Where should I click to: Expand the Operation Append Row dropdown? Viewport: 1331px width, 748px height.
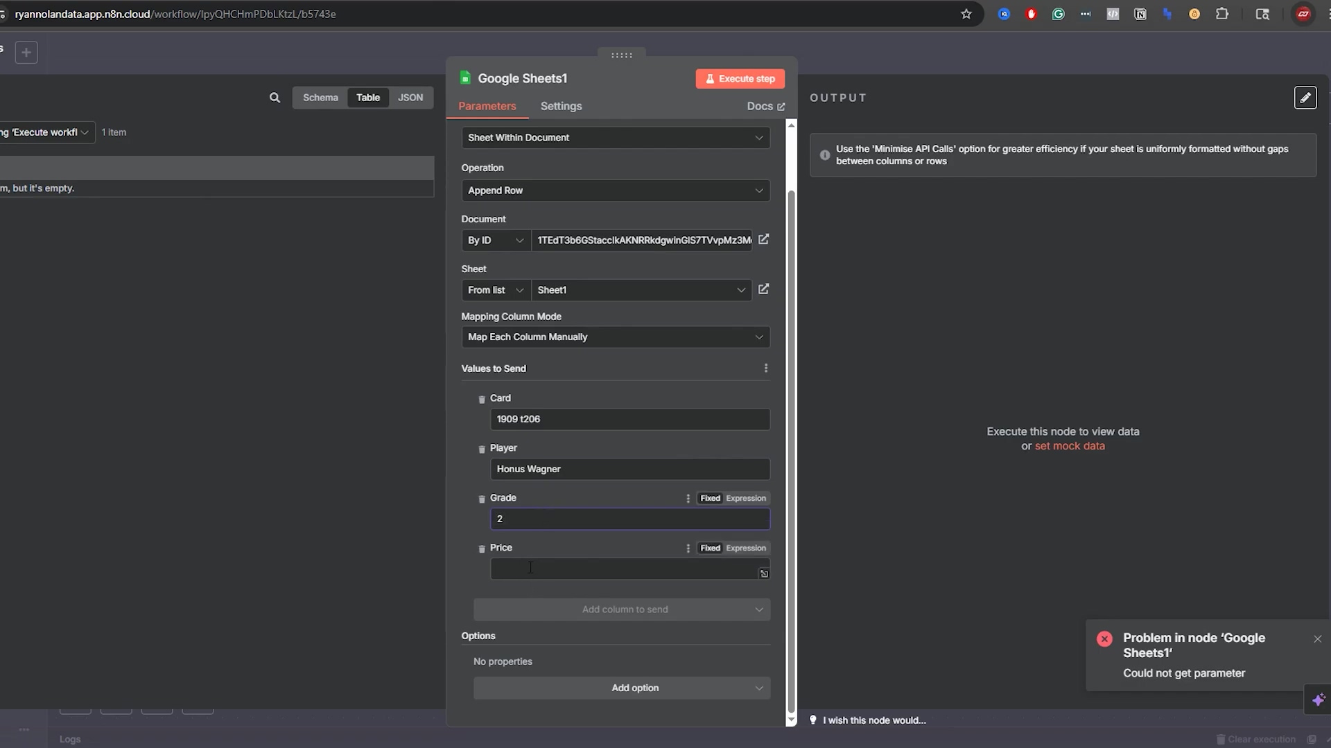coord(615,190)
